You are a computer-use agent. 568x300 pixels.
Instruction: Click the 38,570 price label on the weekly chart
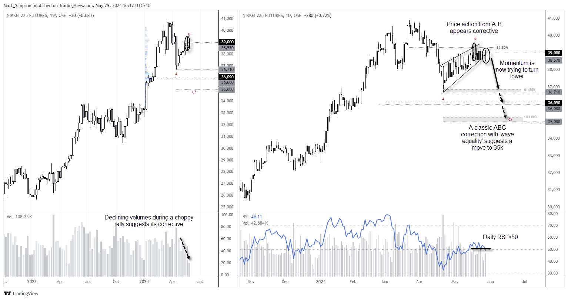pyautogui.click(x=227, y=48)
